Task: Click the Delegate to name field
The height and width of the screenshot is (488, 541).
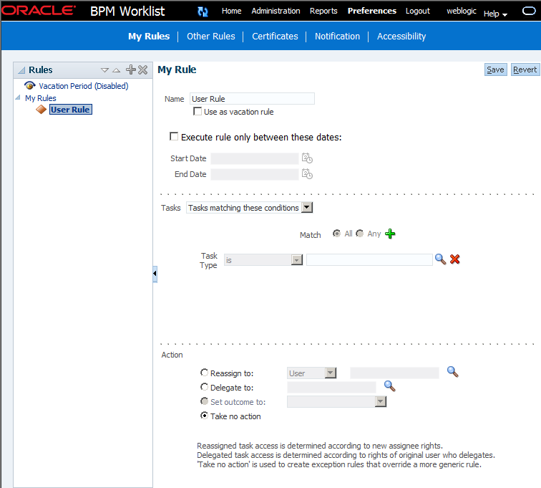Action: [x=331, y=388]
